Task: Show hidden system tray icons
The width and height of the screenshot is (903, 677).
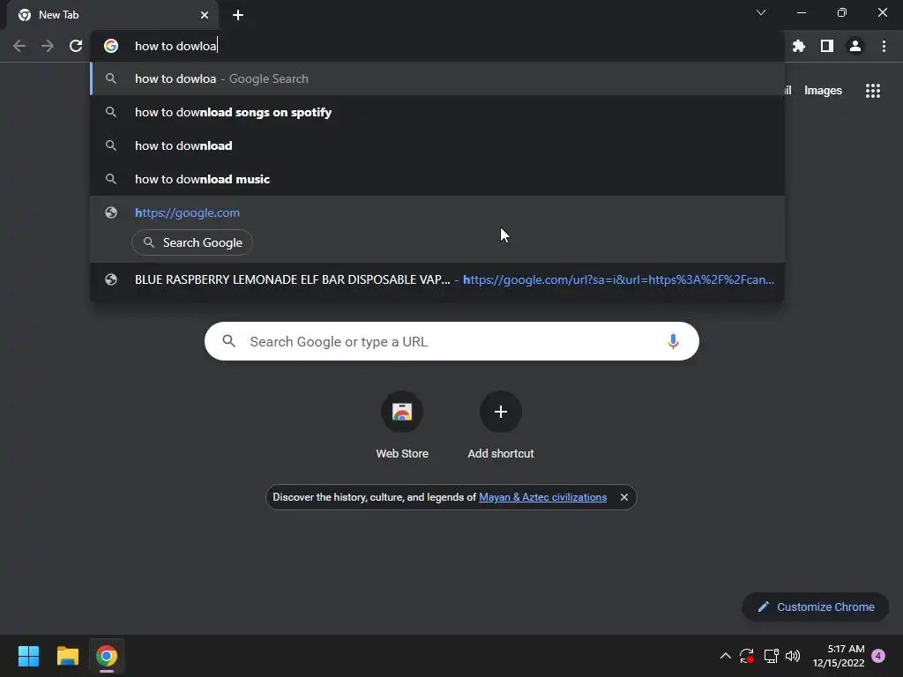Action: [726, 656]
